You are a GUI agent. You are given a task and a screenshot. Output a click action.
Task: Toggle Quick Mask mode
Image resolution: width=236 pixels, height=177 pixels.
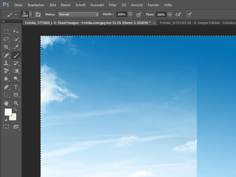pos(6,127)
